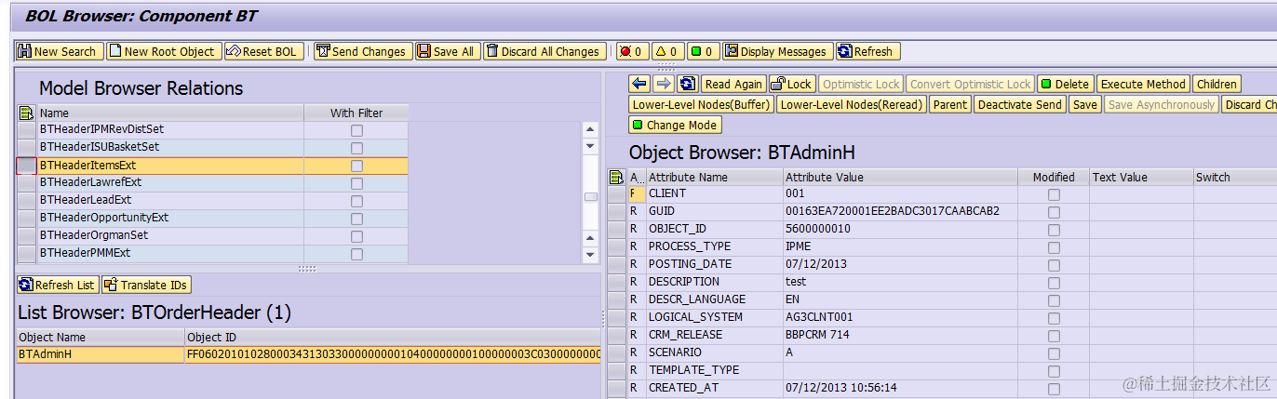The height and width of the screenshot is (399, 1277).
Task: Click With Filter column header
Action: 356,113
